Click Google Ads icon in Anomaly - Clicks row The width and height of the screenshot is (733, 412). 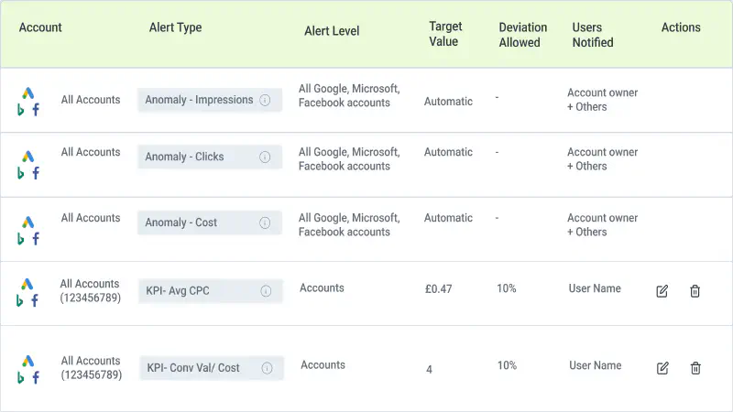point(28,156)
